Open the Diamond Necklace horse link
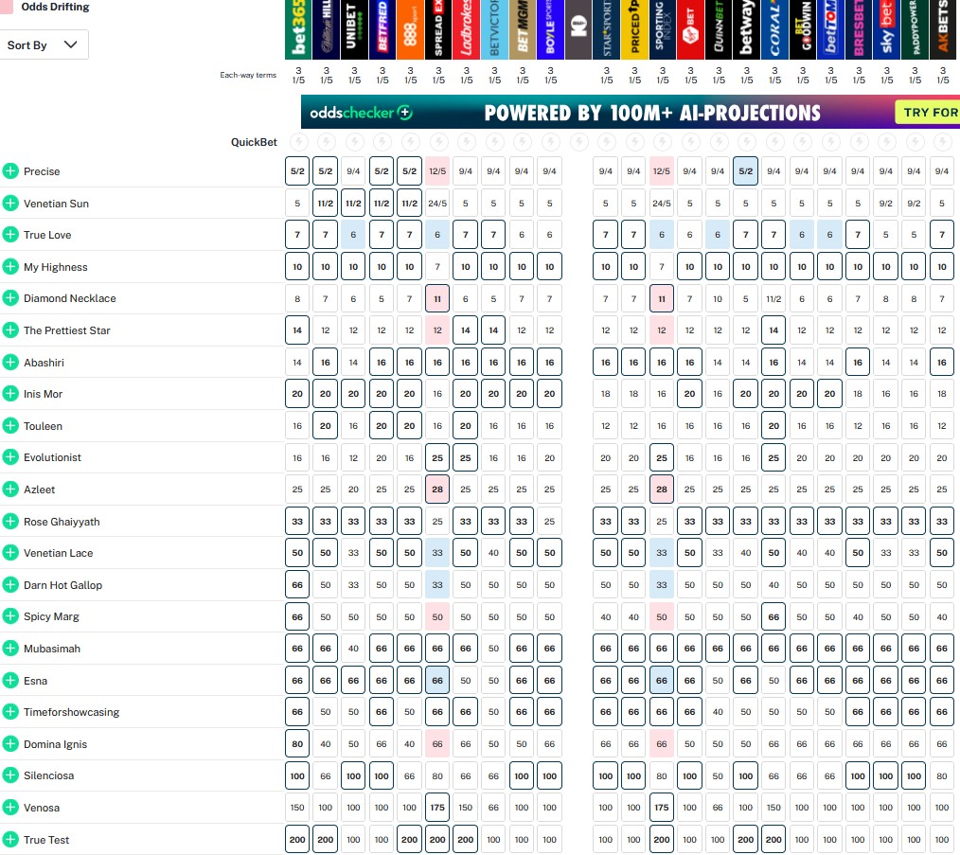The image size is (960, 855). tap(69, 298)
